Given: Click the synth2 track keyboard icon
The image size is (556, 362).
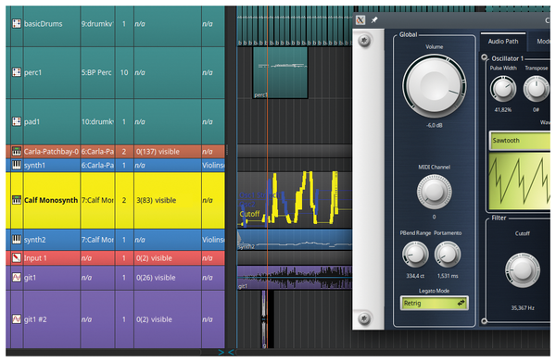Looking at the screenshot, I should [x=17, y=240].
